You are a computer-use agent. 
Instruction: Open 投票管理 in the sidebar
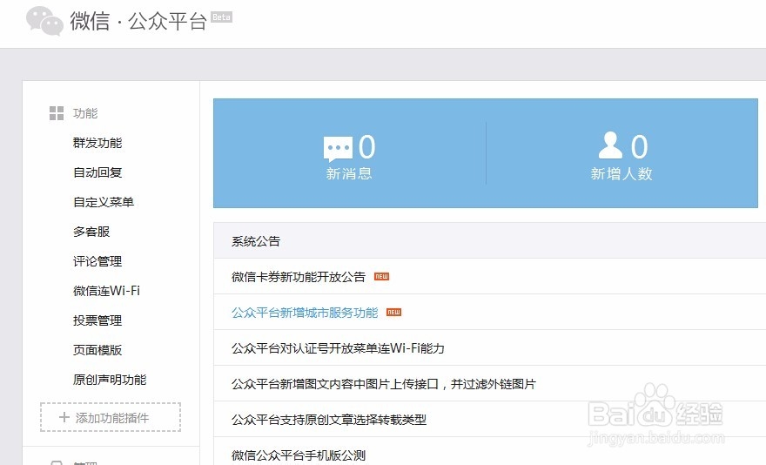[x=97, y=320]
